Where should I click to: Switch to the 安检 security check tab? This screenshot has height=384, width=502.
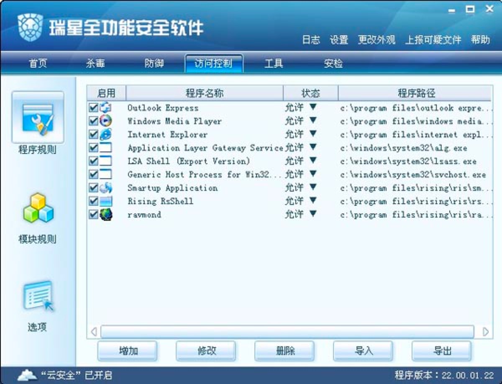point(333,64)
